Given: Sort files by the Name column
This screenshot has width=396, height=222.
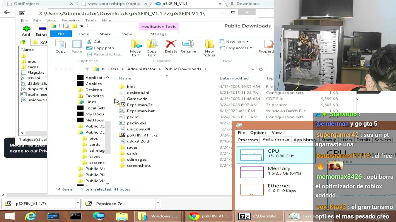Looking at the screenshot, I should [125, 78].
